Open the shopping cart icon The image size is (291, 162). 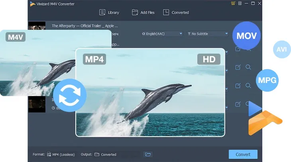point(233,3)
